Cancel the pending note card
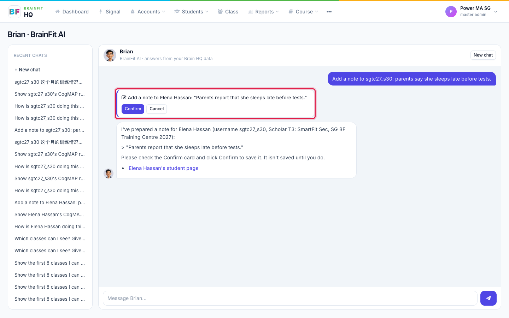Viewport: 509px width, 318px height. tap(157, 109)
